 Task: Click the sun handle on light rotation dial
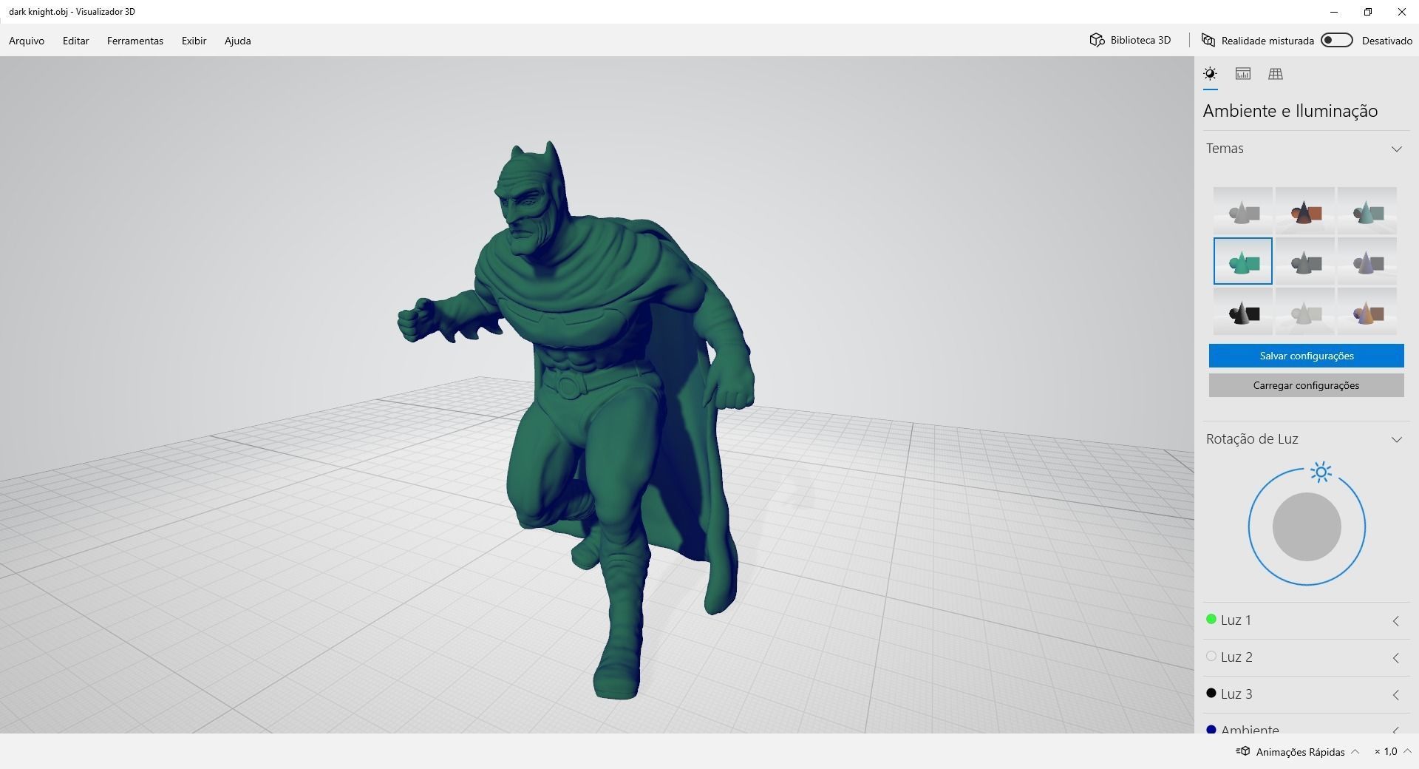(1321, 472)
